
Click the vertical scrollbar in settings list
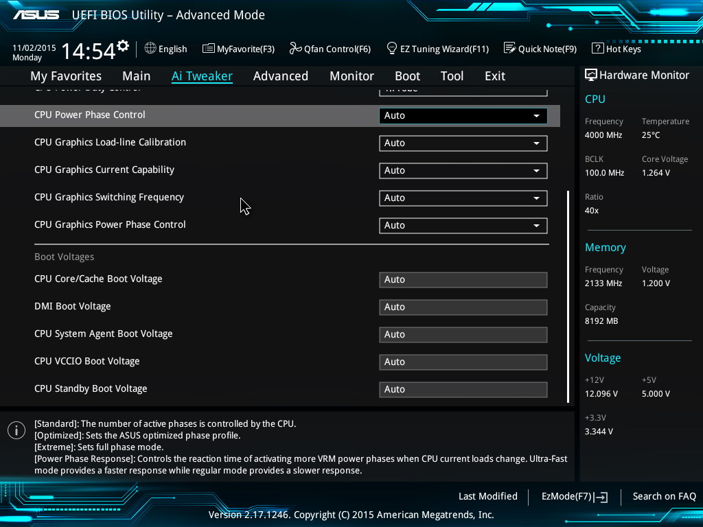coord(568,295)
